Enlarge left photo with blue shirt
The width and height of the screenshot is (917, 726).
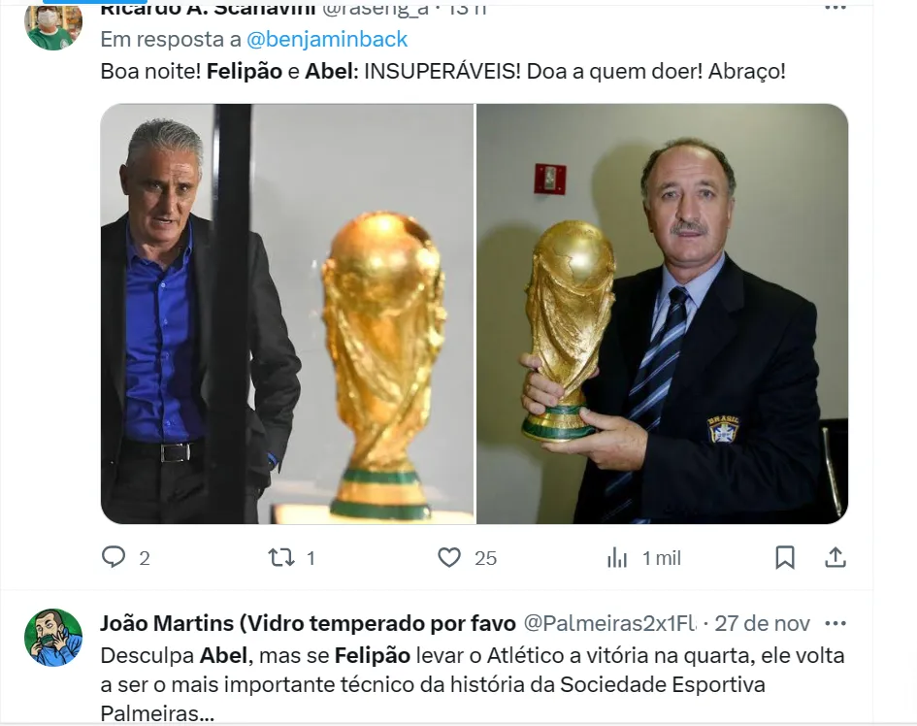[x=286, y=313]
